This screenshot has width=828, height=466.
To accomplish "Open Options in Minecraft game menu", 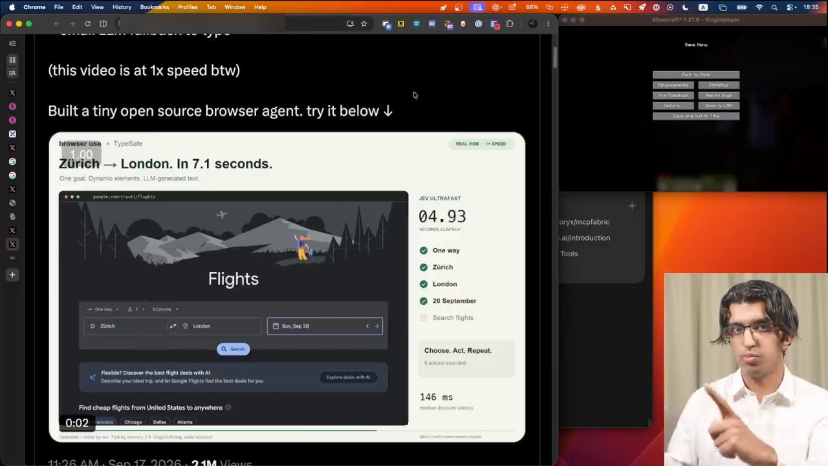I will pos(673,106).
